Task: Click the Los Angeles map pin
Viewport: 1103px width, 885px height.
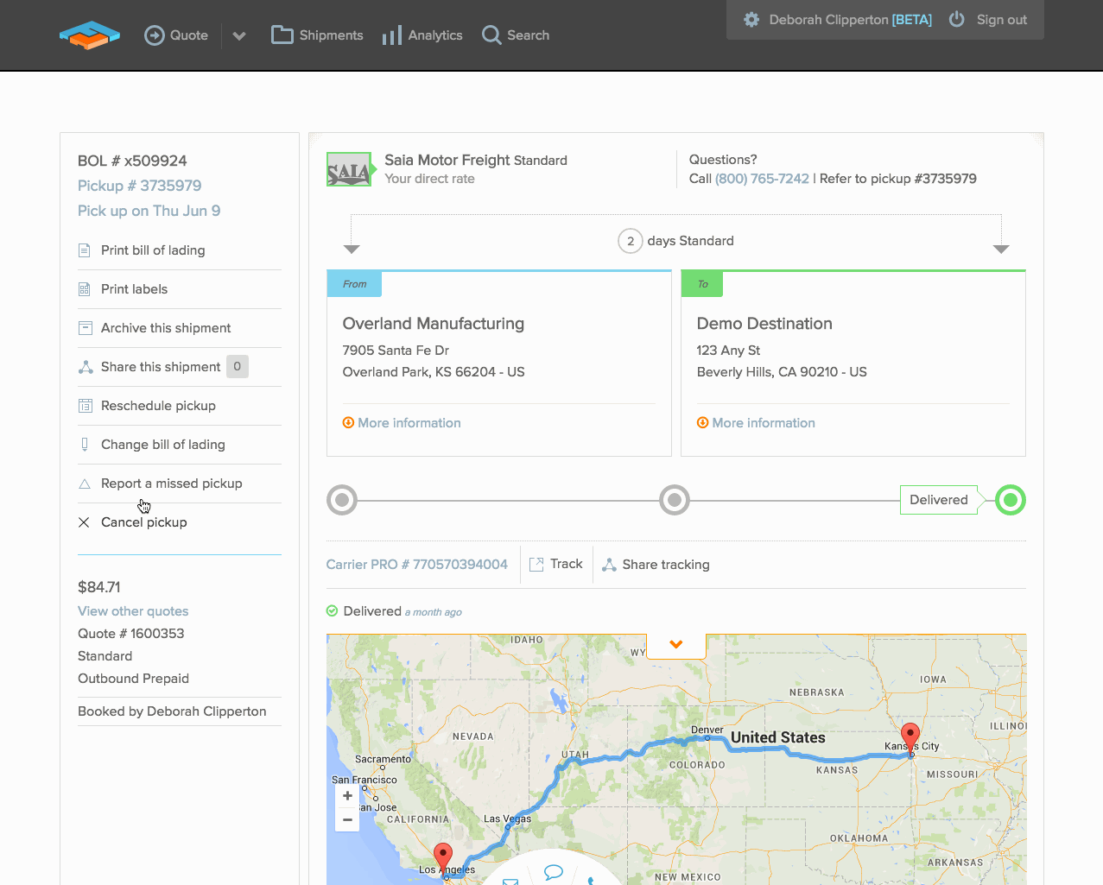Action: pyautogui.click(x=443, y=859)
